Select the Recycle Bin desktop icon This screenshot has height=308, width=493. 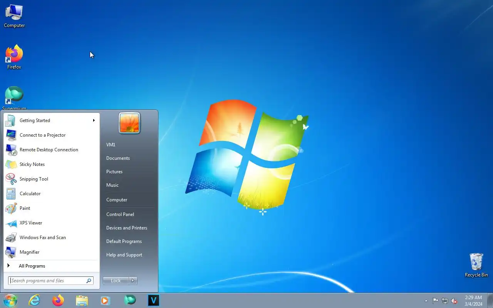(x=476, y=265)
